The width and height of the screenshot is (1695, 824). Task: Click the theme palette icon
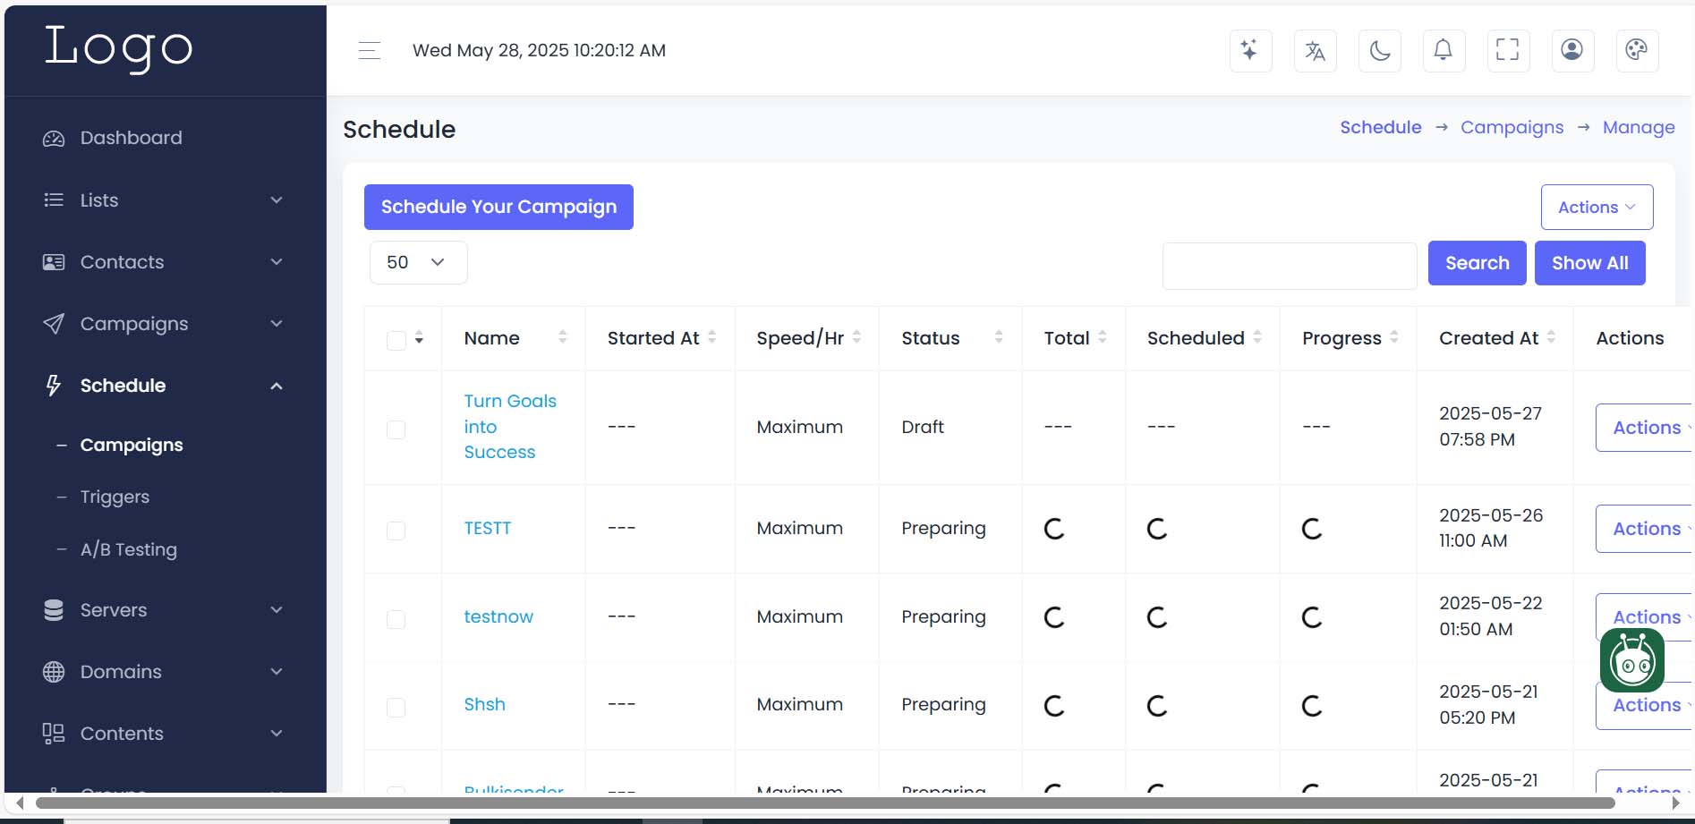[1637, 50]
